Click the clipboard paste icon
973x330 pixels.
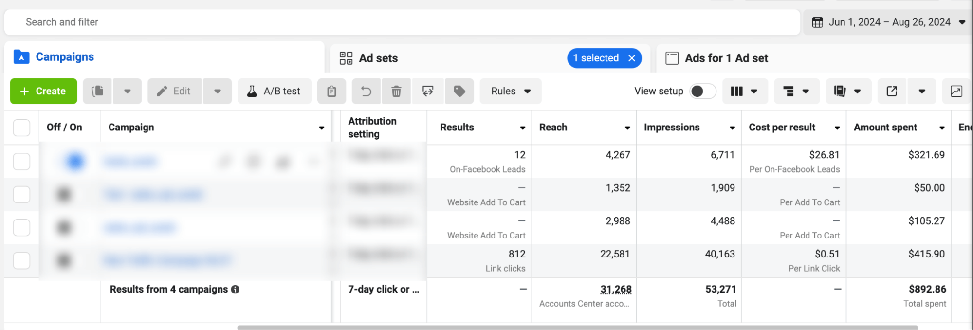pyautogui.click(x=331, y=91)
